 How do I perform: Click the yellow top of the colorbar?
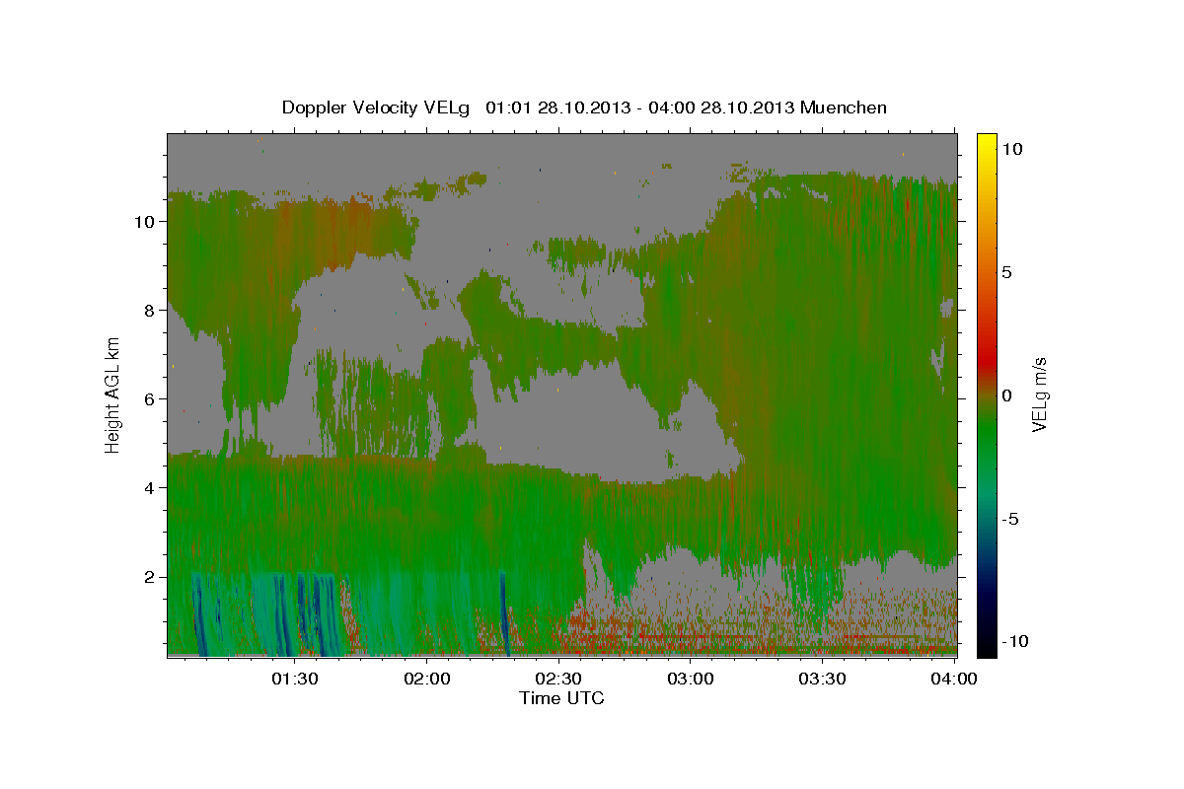986,141
